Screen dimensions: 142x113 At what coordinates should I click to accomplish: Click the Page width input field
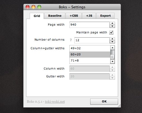89,25
